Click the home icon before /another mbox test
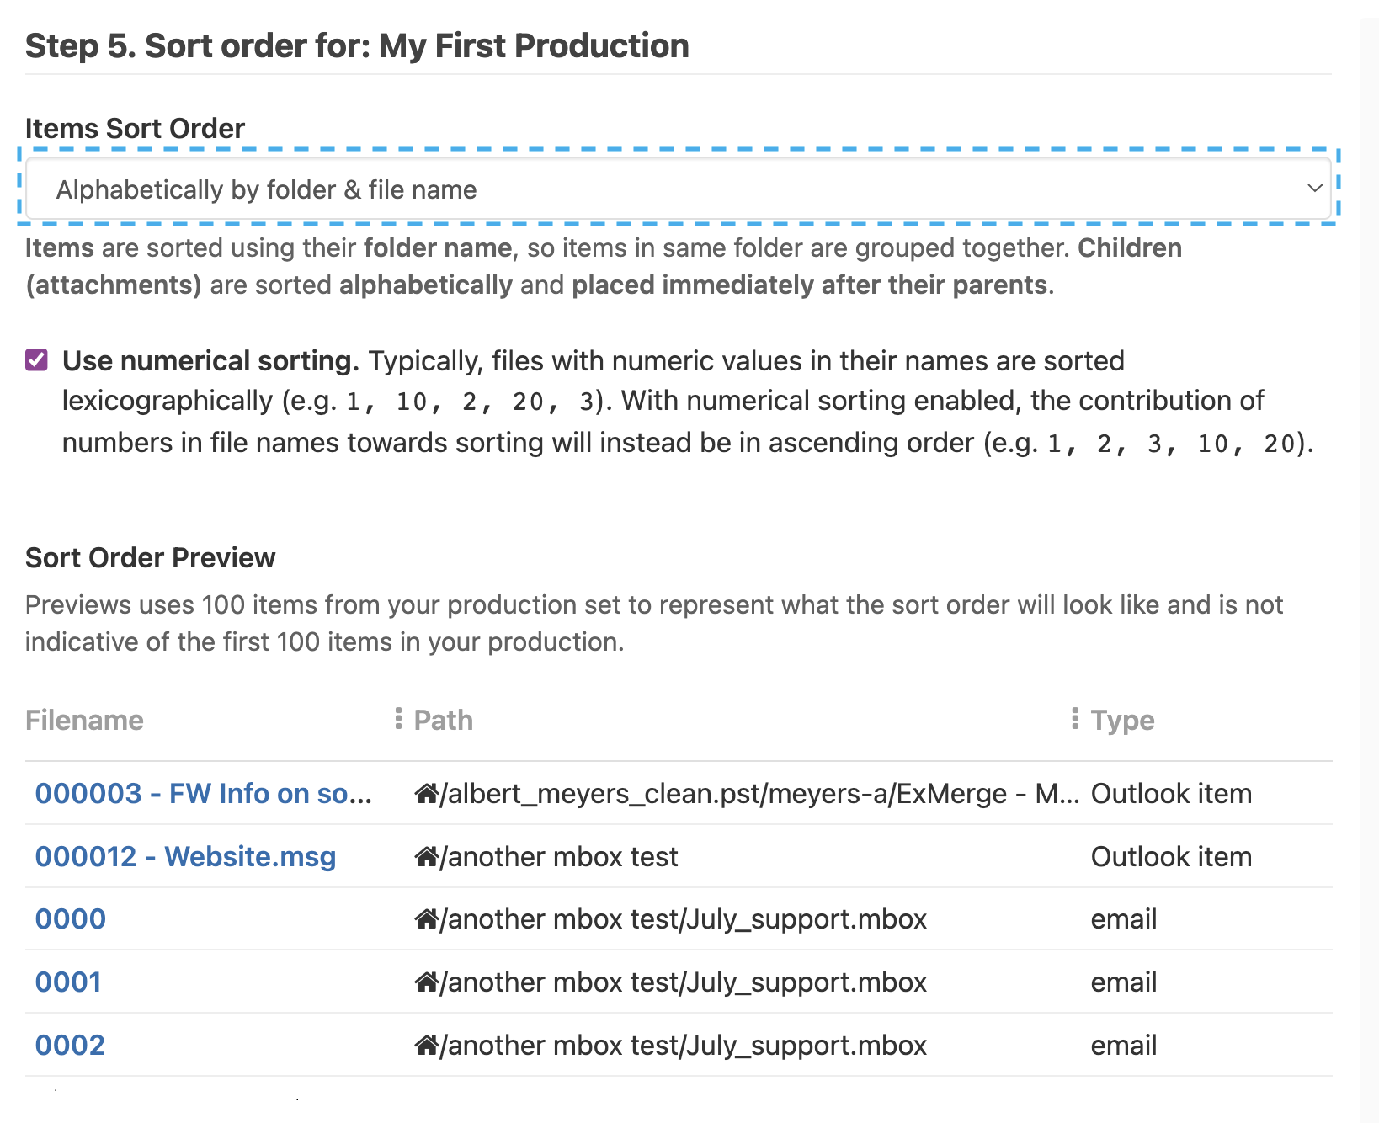 point(426,856)
